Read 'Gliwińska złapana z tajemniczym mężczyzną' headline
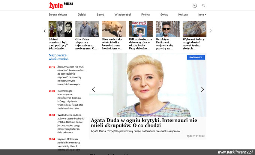The height and width of the screenshot is (155, 255). (x=86, y=44)
